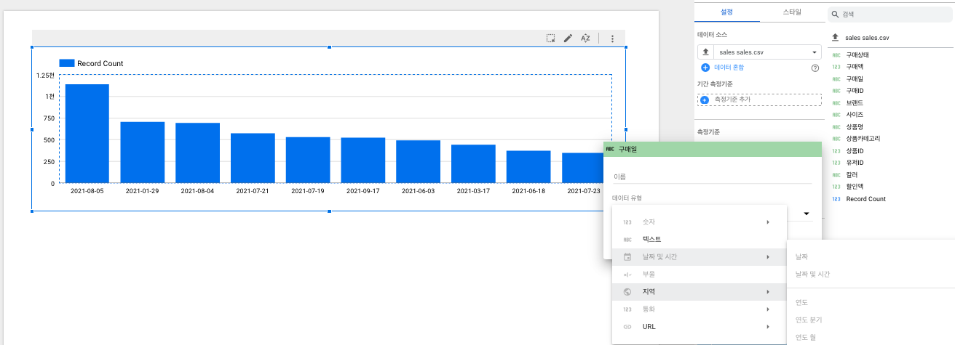Click the link icon for URL
Viewport: 955px width, 345px height.
(627, 327)
